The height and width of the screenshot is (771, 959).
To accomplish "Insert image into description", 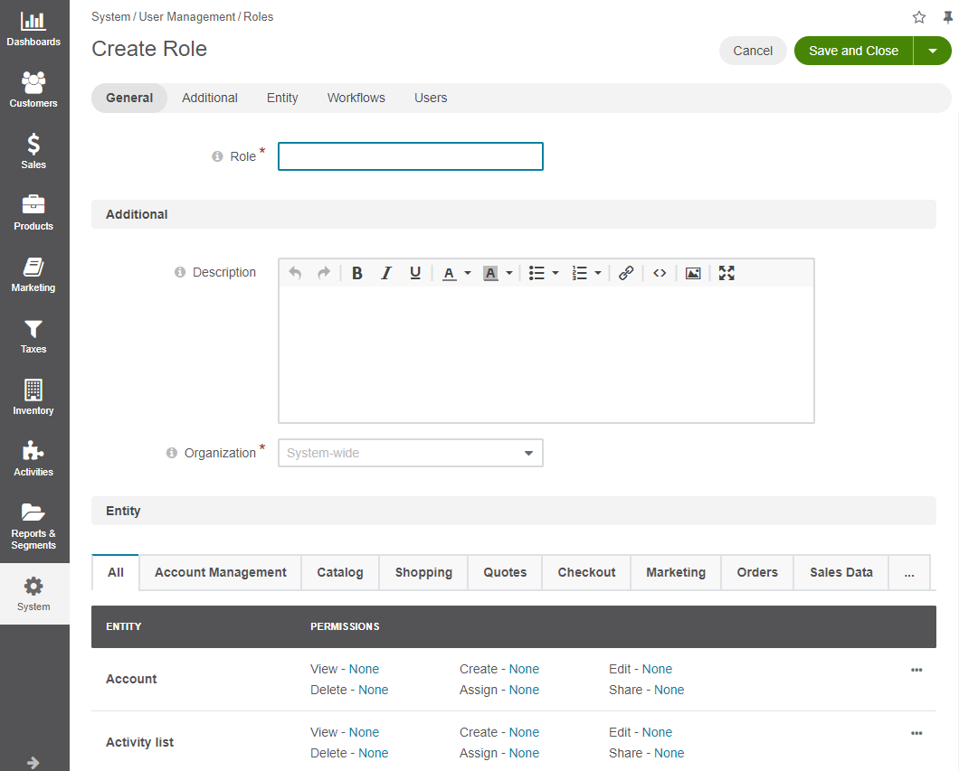I will coord(693,273).
